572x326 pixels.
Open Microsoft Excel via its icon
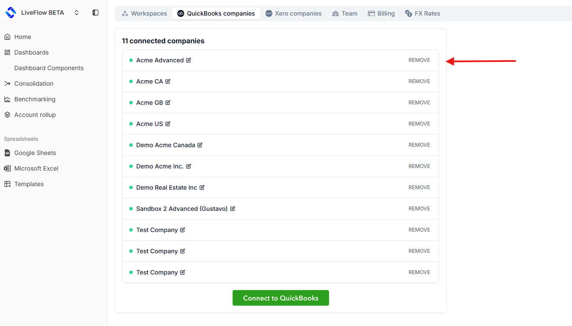click(x=7, y=168)
